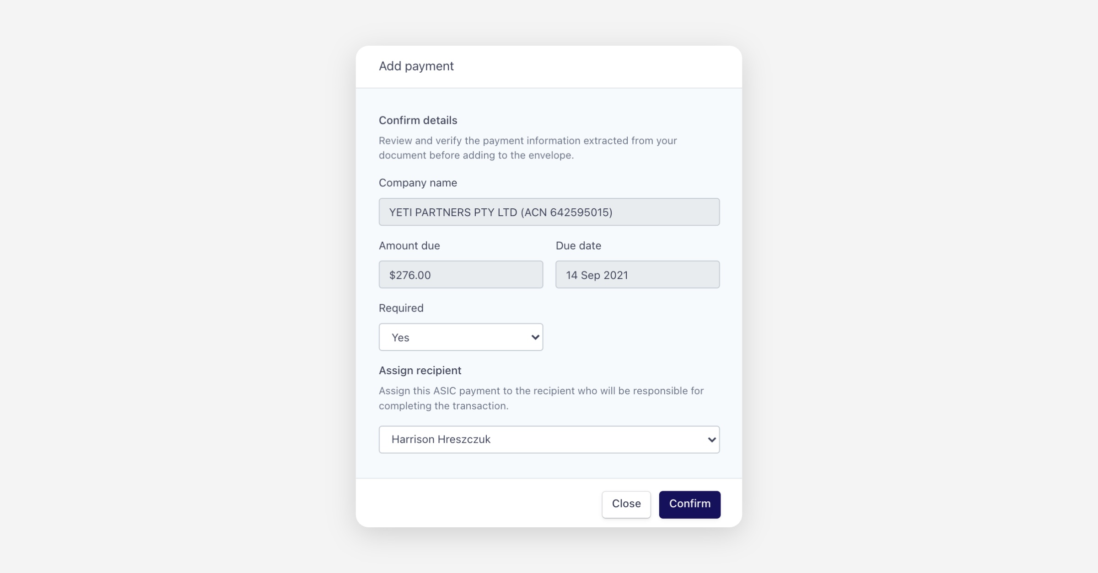Click the recipient dropdown chevron arrow
Viewport: 1098px width, 573px height.
(x=711, y=440)
